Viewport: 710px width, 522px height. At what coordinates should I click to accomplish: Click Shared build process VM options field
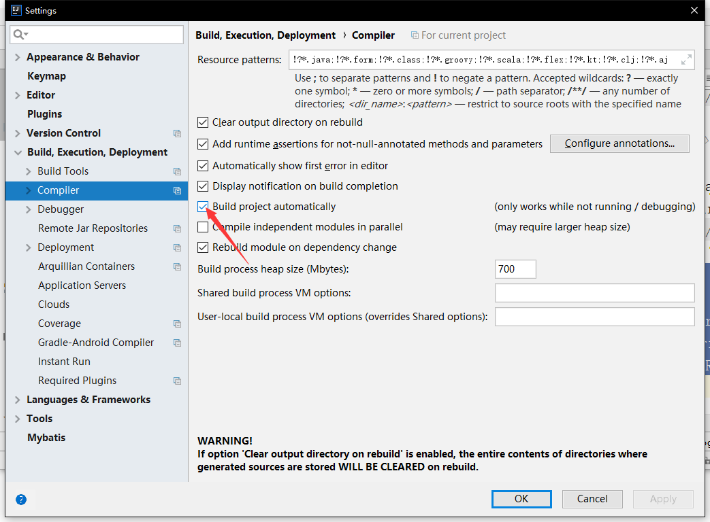pos(594,293)
